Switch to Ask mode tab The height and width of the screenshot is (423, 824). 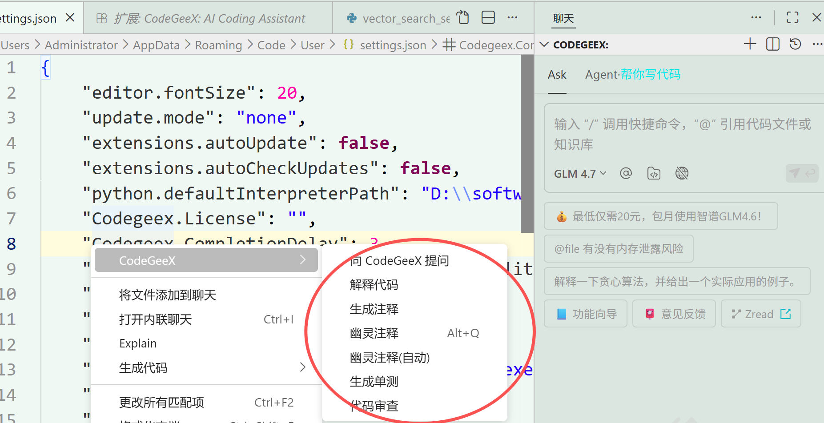(557, 75)
